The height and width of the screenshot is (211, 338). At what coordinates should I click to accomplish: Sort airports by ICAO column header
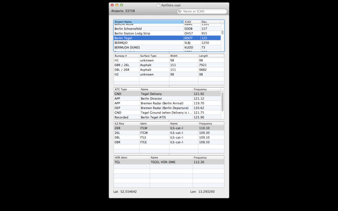pyautogui.click(x=192, y=22)
